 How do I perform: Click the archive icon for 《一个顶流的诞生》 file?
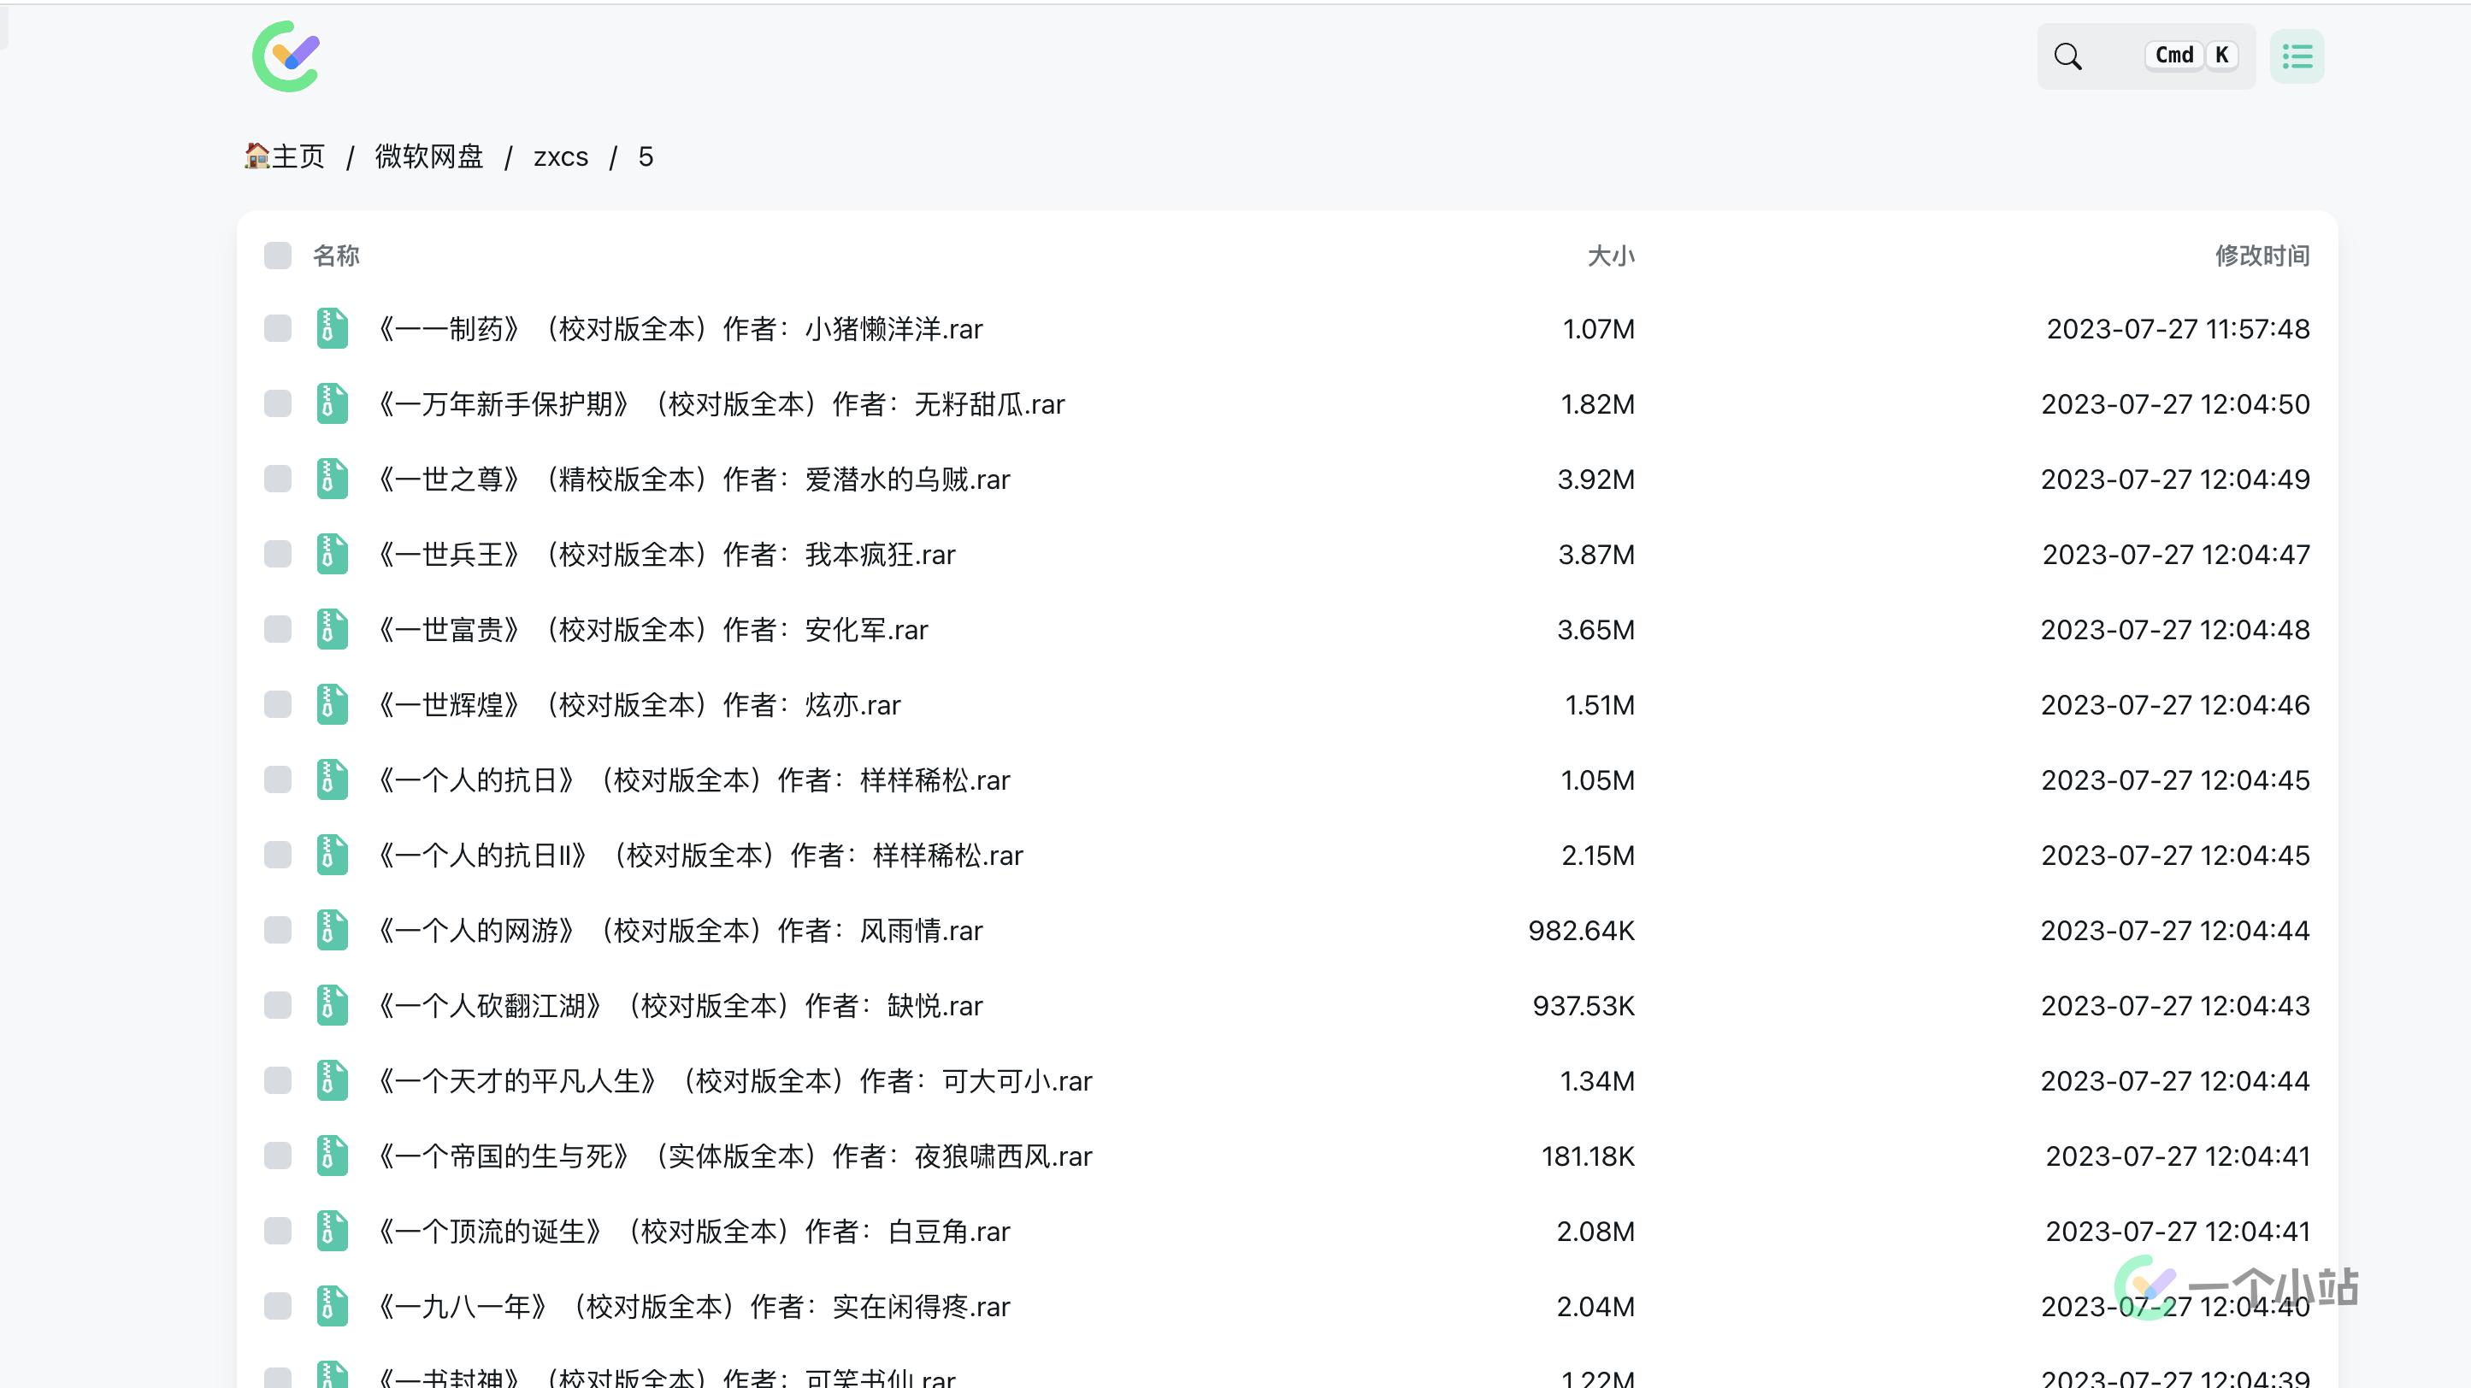click(x=332, y=1231)
